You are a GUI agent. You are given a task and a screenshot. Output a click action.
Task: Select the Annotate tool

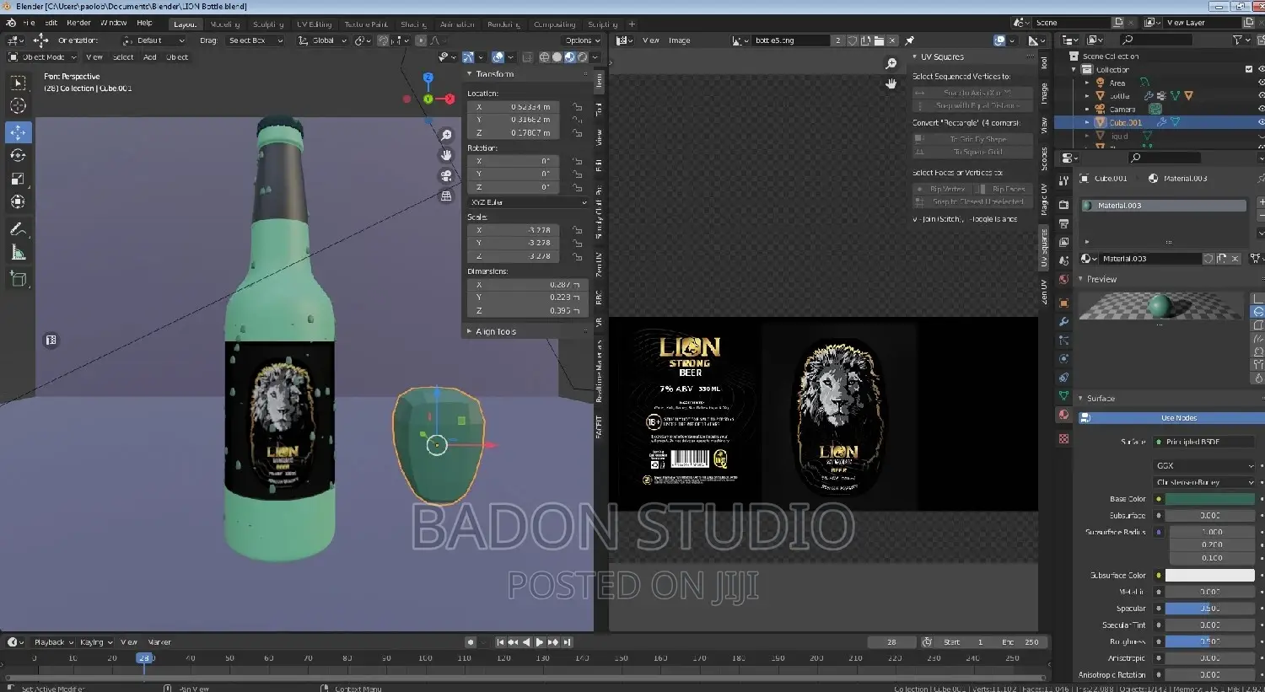click(18, 229)
